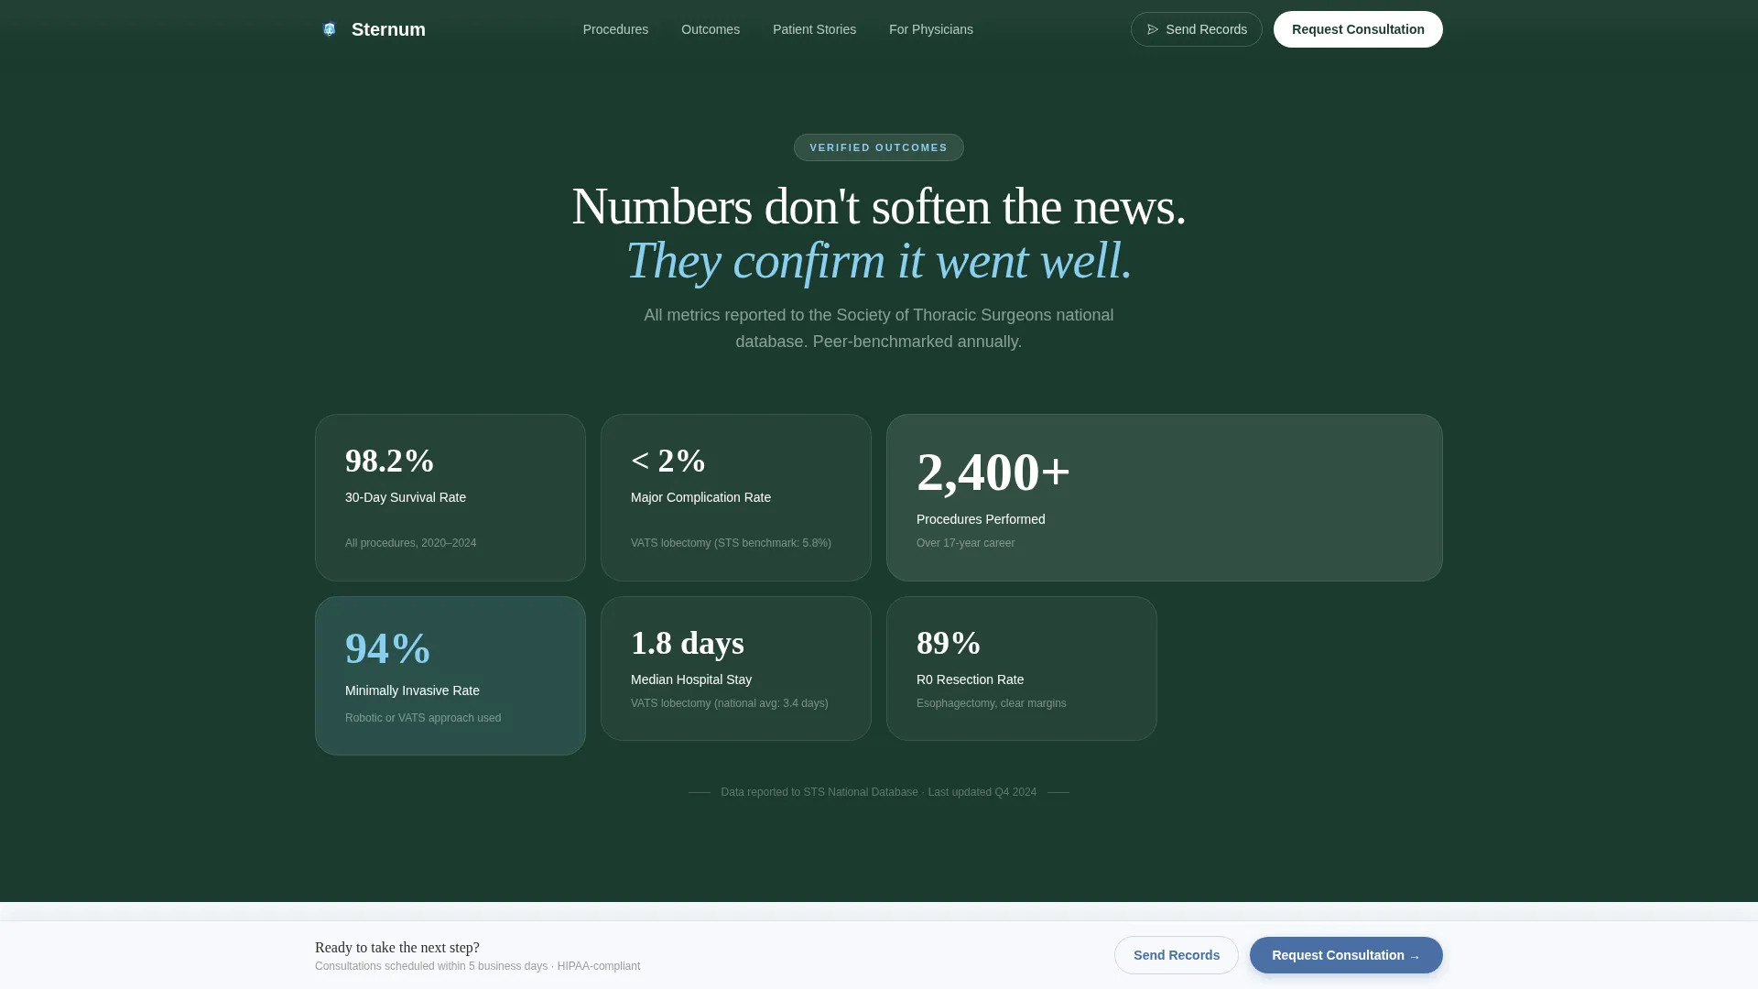Click the Sternum brand name
Screen dimensions: 1758x989
click(388, 29)
